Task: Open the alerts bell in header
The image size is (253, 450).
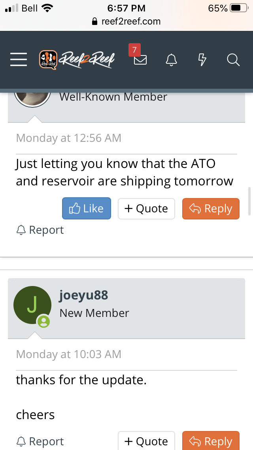Action: tap(171, 60)
